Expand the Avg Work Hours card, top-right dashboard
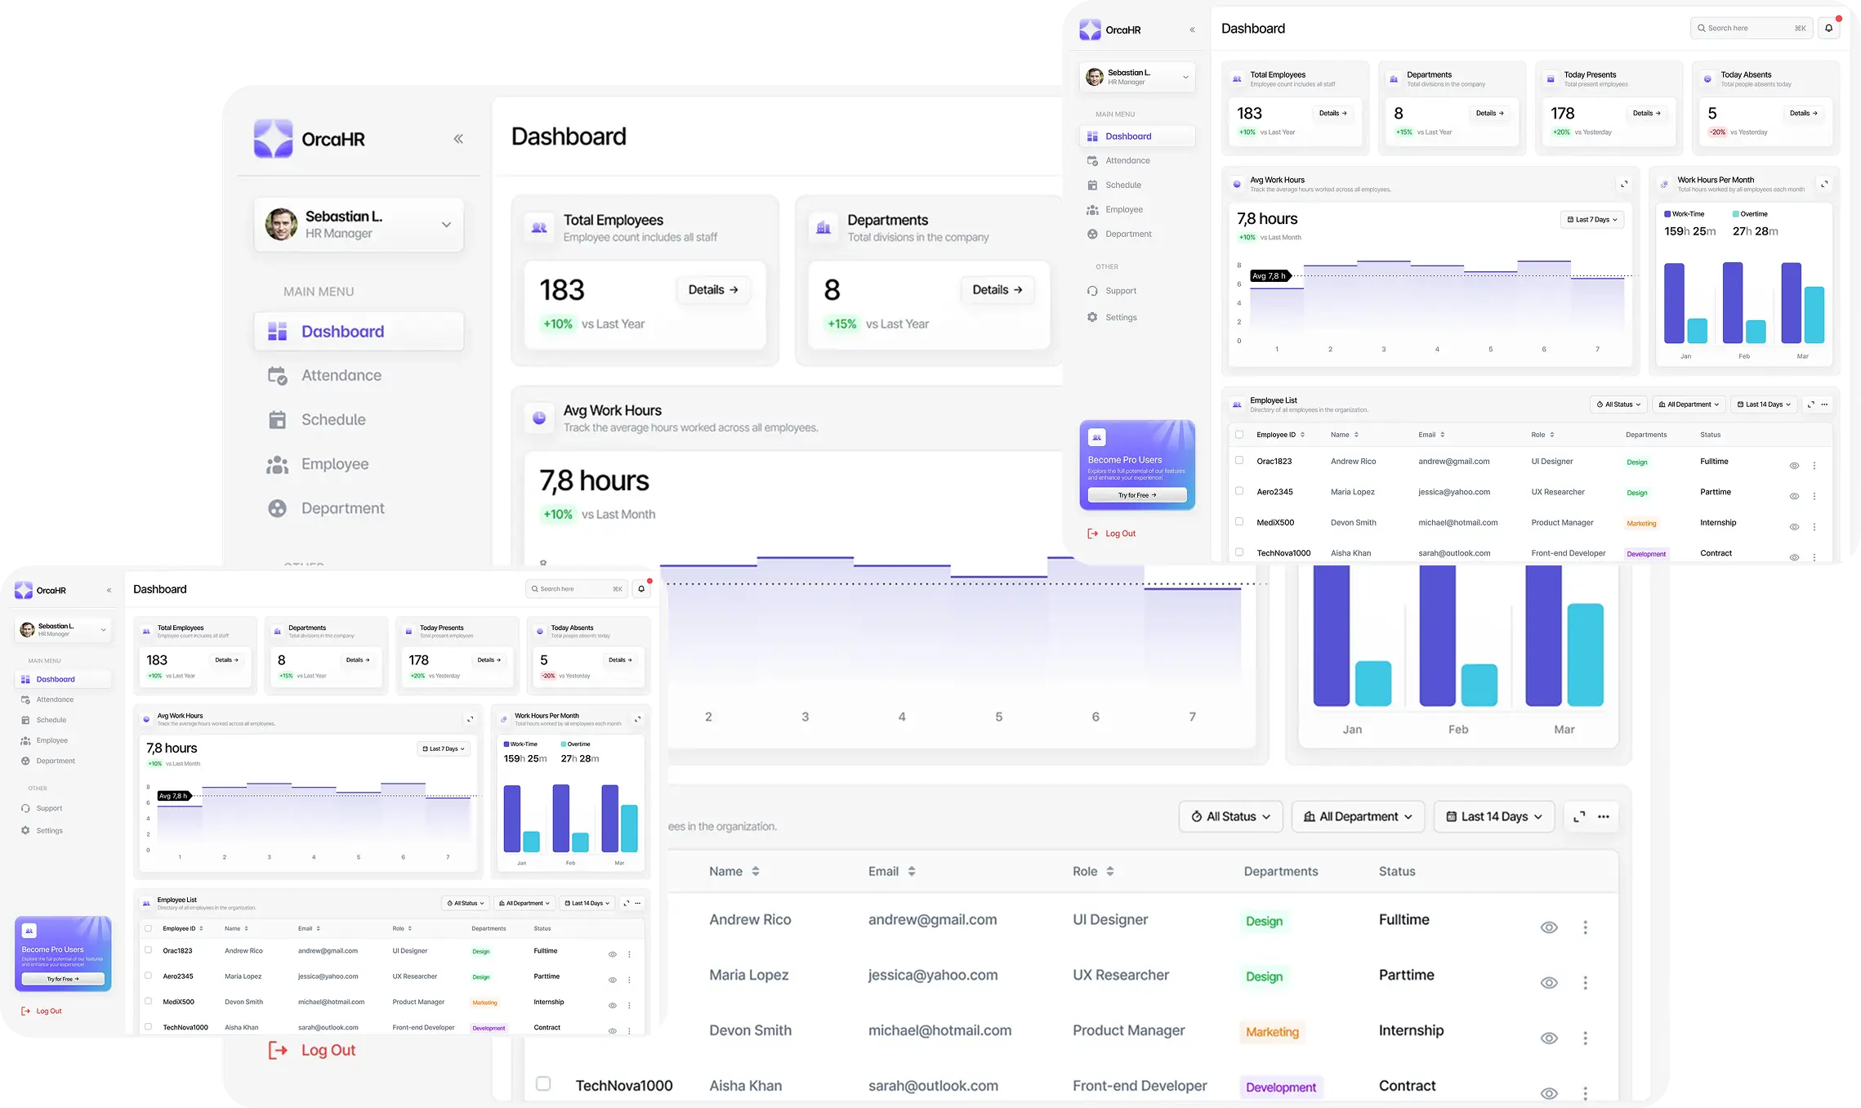Screen dimensions: 1861x1108 1623,184
